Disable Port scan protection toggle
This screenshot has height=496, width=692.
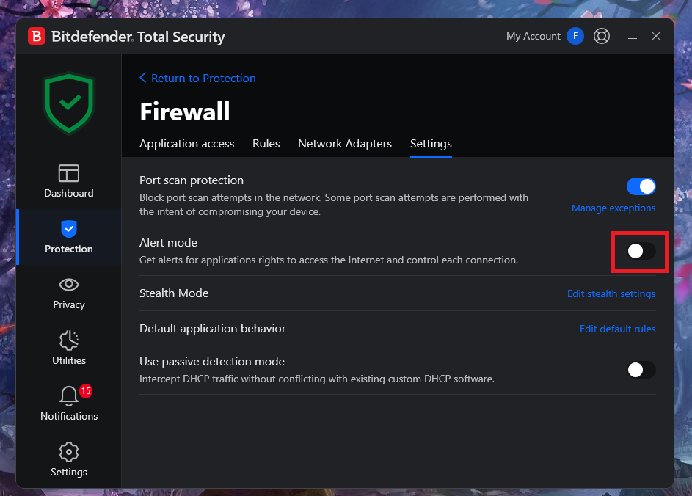click(x=641, y=186)
